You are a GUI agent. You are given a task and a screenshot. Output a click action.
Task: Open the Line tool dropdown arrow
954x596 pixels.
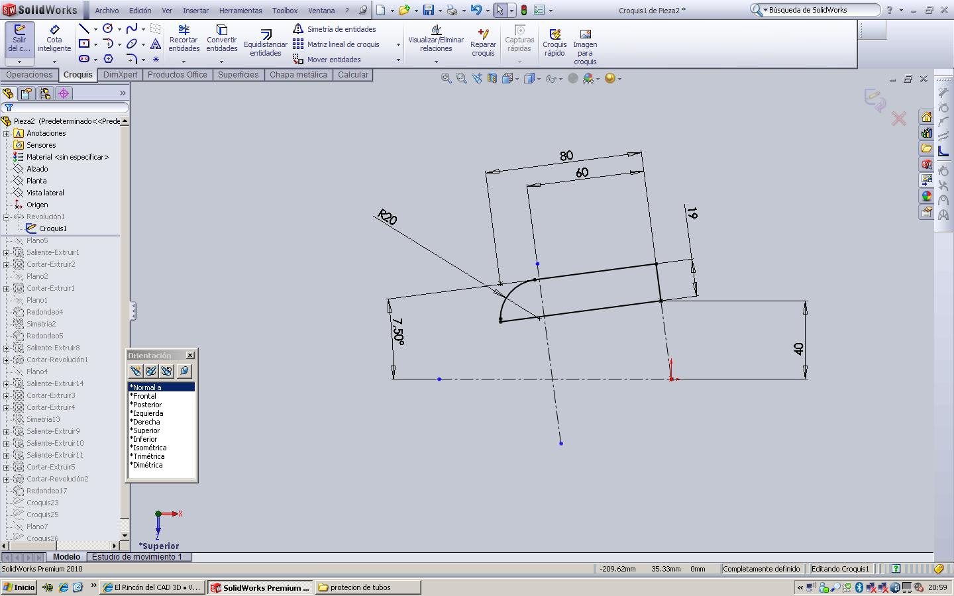tap(95, 29)
